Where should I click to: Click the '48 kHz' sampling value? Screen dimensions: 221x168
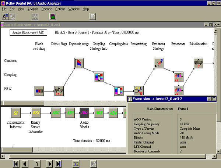185,124
